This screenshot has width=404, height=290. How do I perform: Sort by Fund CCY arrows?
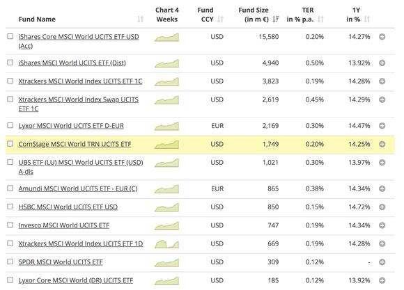tap(220, 19)
